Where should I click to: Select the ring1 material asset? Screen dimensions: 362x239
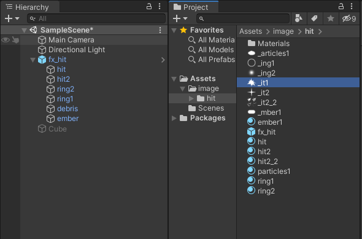[x=266, y=181]
